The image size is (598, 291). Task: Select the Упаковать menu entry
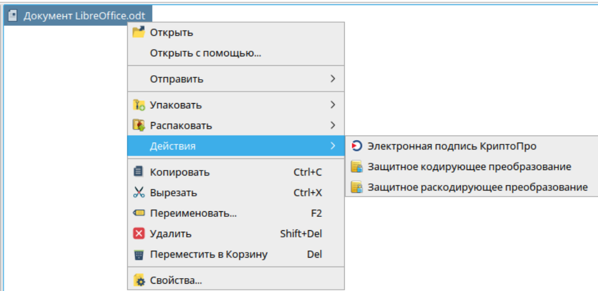click(236, 105)
